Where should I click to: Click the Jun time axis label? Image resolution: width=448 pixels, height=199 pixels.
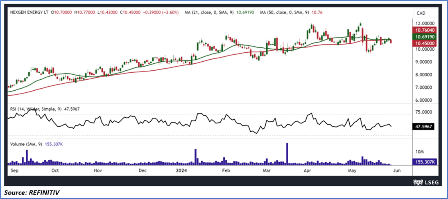click(x=396, y=170)
